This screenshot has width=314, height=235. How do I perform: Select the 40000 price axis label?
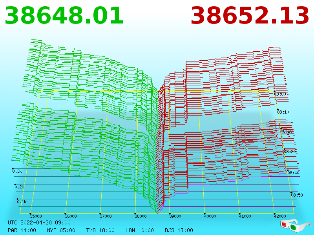tap(210, 216)
